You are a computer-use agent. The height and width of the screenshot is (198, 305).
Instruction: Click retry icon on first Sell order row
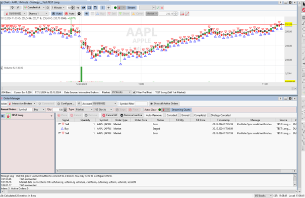point(59,124)
